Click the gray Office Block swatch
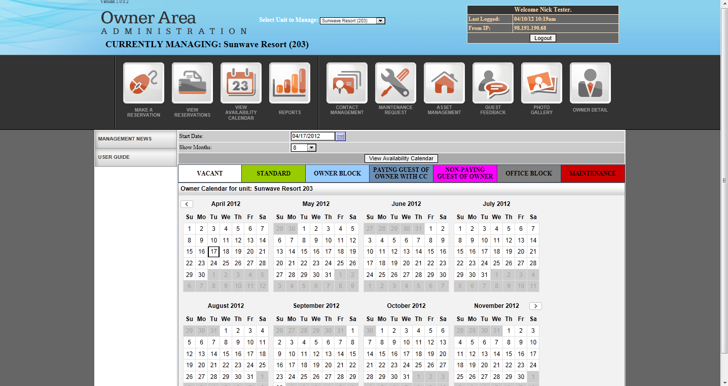Screen dimensions: 728x386 tap(529, 173)
